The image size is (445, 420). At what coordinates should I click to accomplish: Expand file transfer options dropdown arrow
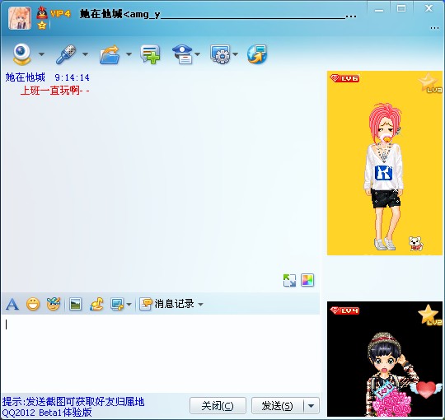(129, 54)
